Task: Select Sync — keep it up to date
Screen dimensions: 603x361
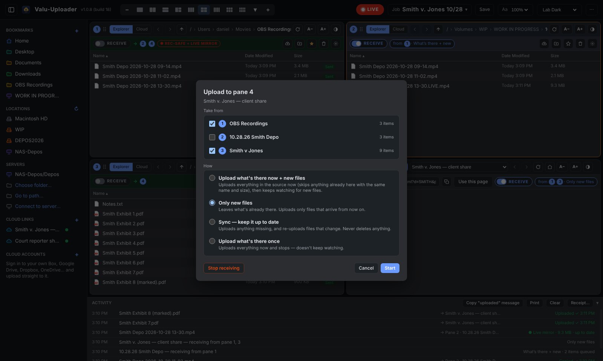Action: [212, 222]
